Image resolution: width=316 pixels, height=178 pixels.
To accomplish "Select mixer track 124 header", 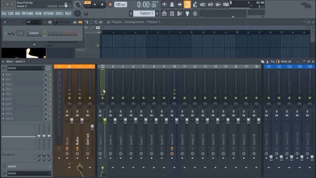I will 300,66.
